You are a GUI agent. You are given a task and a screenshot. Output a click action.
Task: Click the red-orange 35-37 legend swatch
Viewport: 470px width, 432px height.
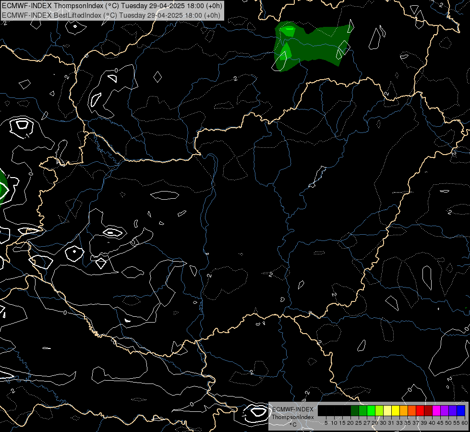click(x=412, y=411)
